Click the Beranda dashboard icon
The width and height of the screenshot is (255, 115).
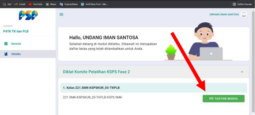(x=6, y=44)
